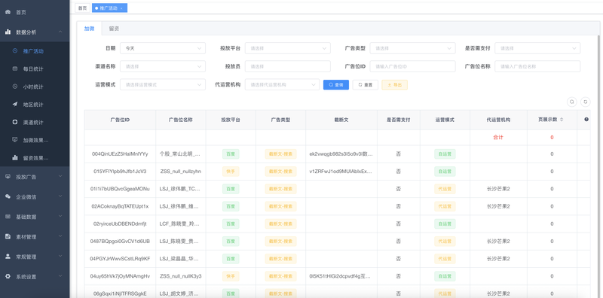Switch to the 加微 tab
Viewport: 603px width, 298px height.
(89, 29)
